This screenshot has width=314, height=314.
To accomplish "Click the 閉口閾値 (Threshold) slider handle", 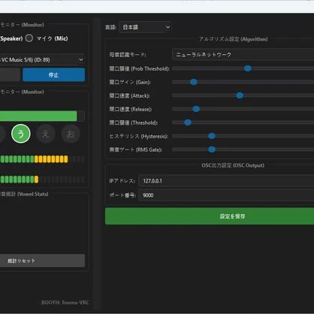I will 188,122.
